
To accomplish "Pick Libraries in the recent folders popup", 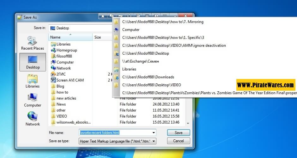I will (129, 69).
